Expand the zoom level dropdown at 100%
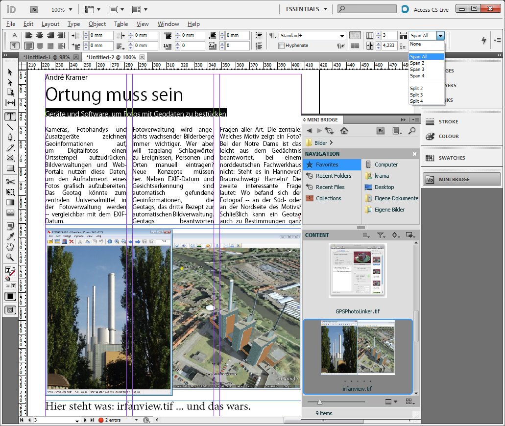 [x=71, y=9]
